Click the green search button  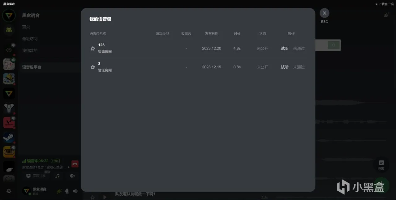[x=334, y=45]
